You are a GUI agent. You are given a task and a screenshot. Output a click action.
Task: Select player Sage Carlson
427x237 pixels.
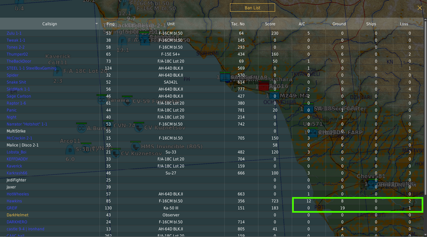pyautogui.click(x=19, y=96)
